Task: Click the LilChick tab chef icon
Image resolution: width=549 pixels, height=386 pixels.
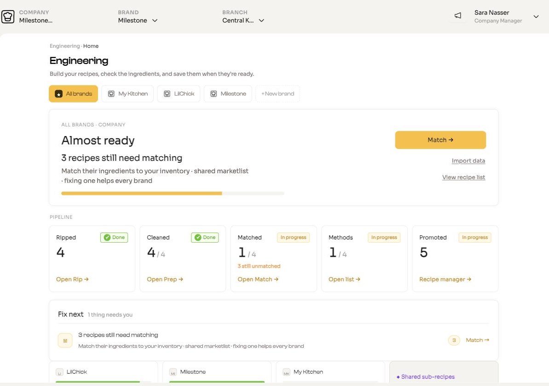Action: click(167, 94)
